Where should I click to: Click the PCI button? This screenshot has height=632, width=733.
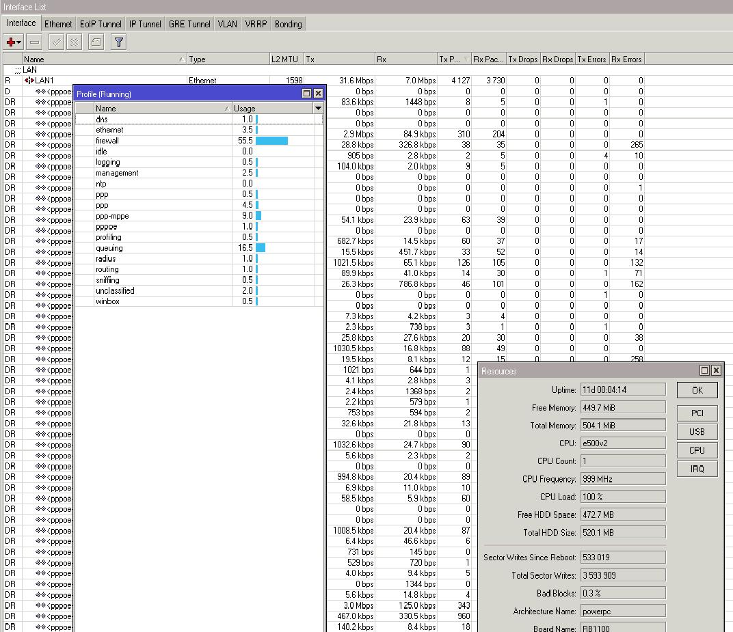(697, 413)
